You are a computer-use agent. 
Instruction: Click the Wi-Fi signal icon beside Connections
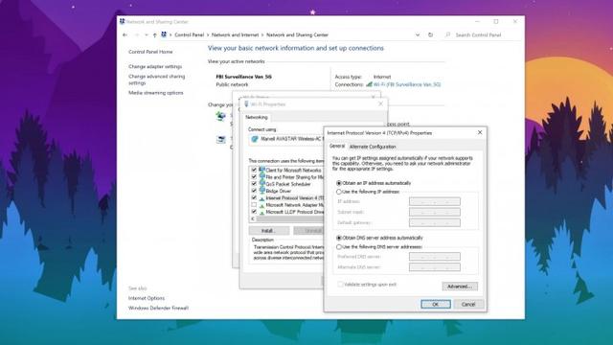(369, 84)
